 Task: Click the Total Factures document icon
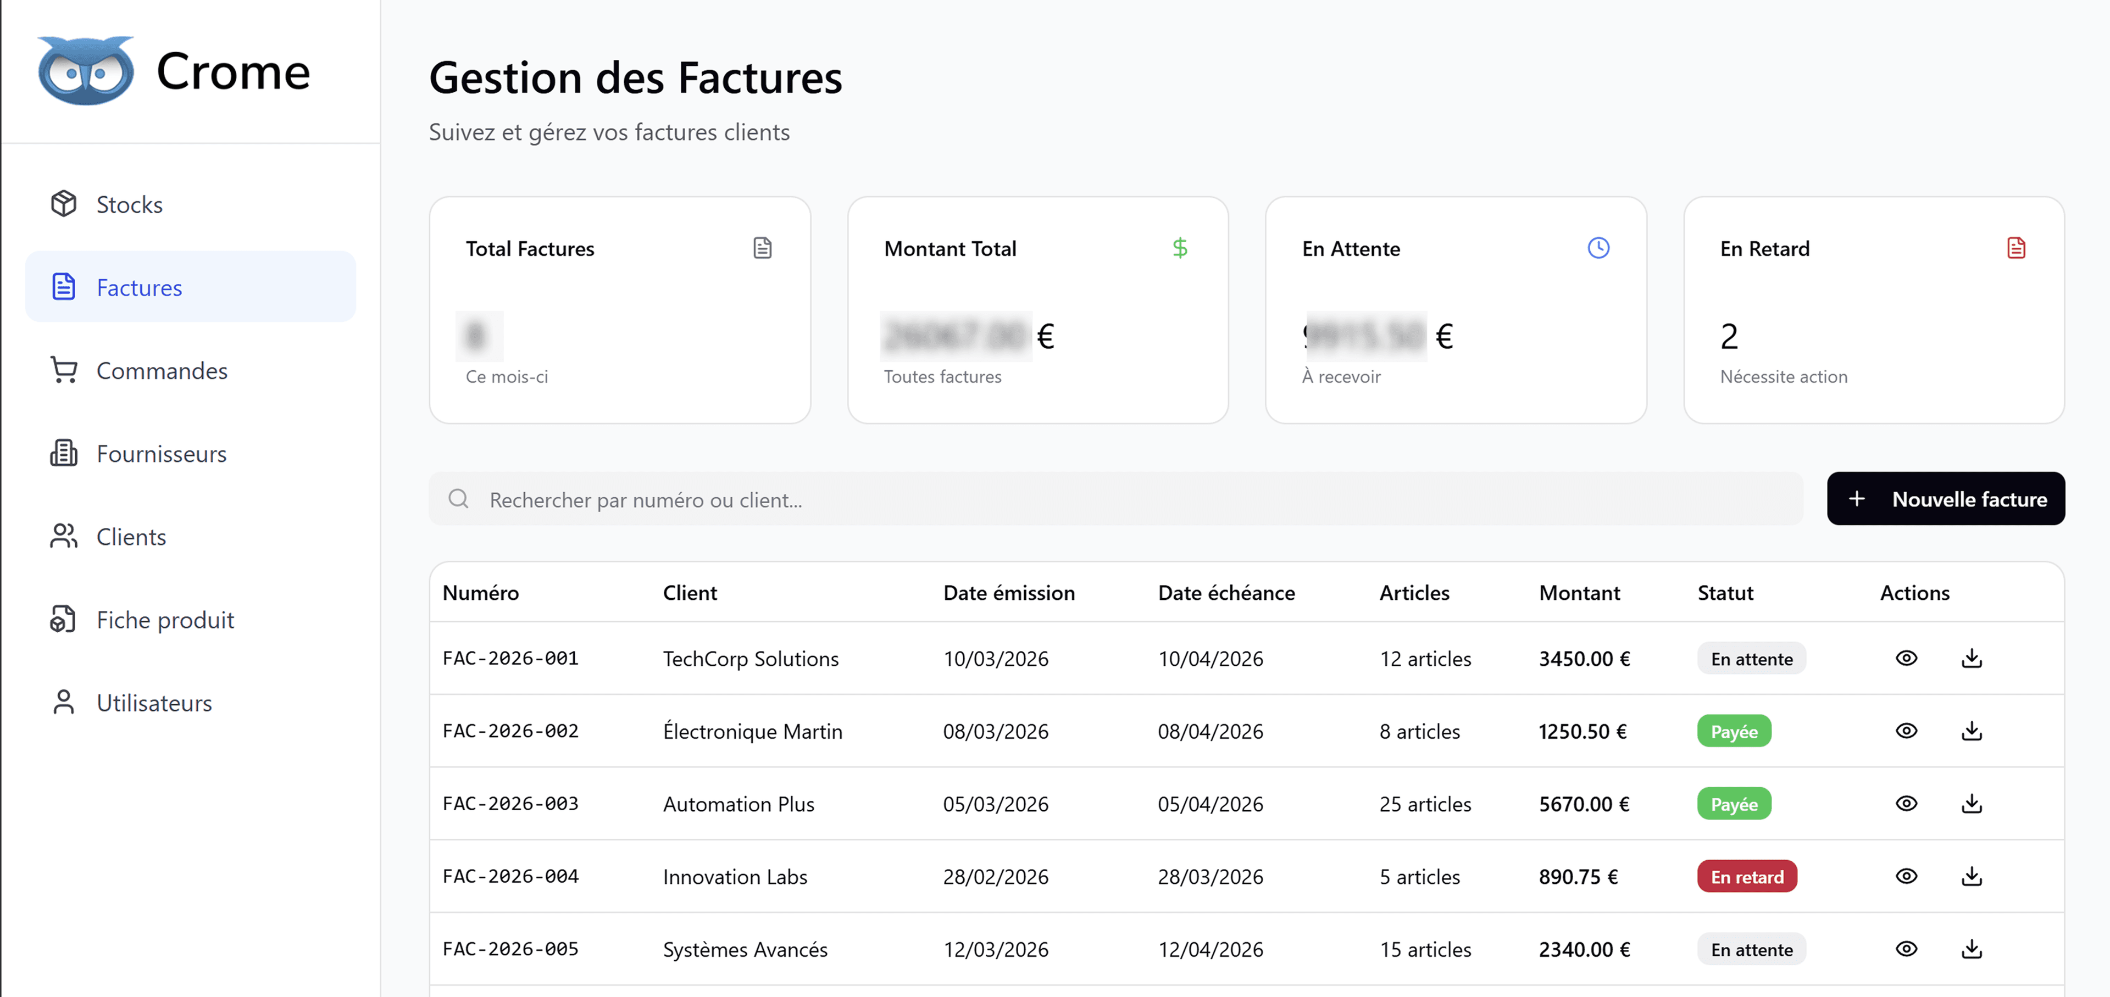(x=762, y=248)
